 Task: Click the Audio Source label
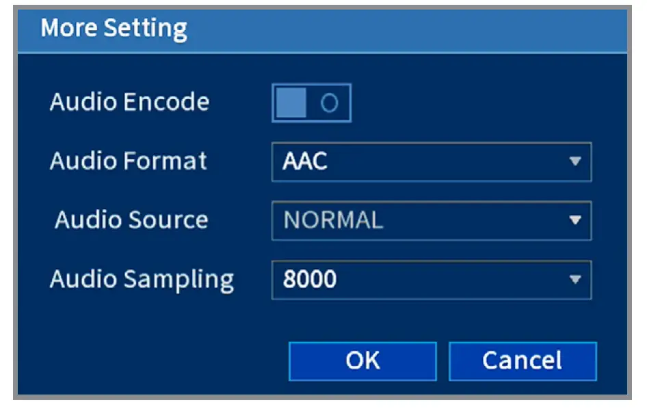[x=131, y=220]
